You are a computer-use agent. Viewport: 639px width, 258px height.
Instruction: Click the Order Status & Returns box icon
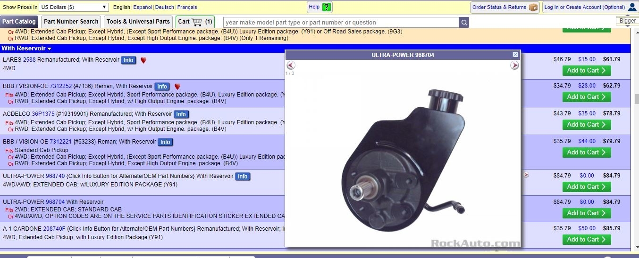pos(533,7)
